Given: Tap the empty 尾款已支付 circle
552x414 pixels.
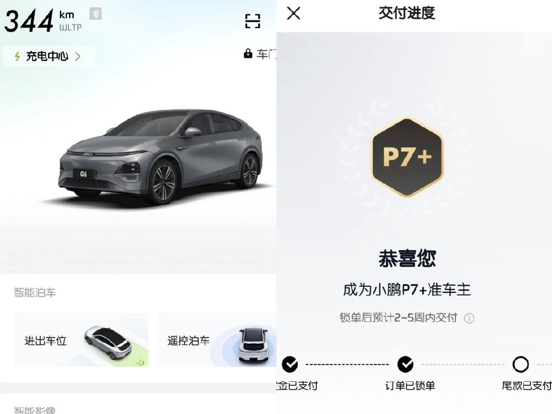Looking at the screenshot, I should tap(521, 364).
